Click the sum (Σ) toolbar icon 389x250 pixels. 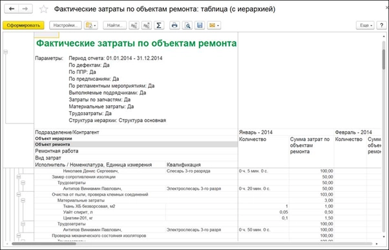[x=159, y=25]
